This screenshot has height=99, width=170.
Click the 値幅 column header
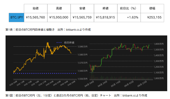152,8
